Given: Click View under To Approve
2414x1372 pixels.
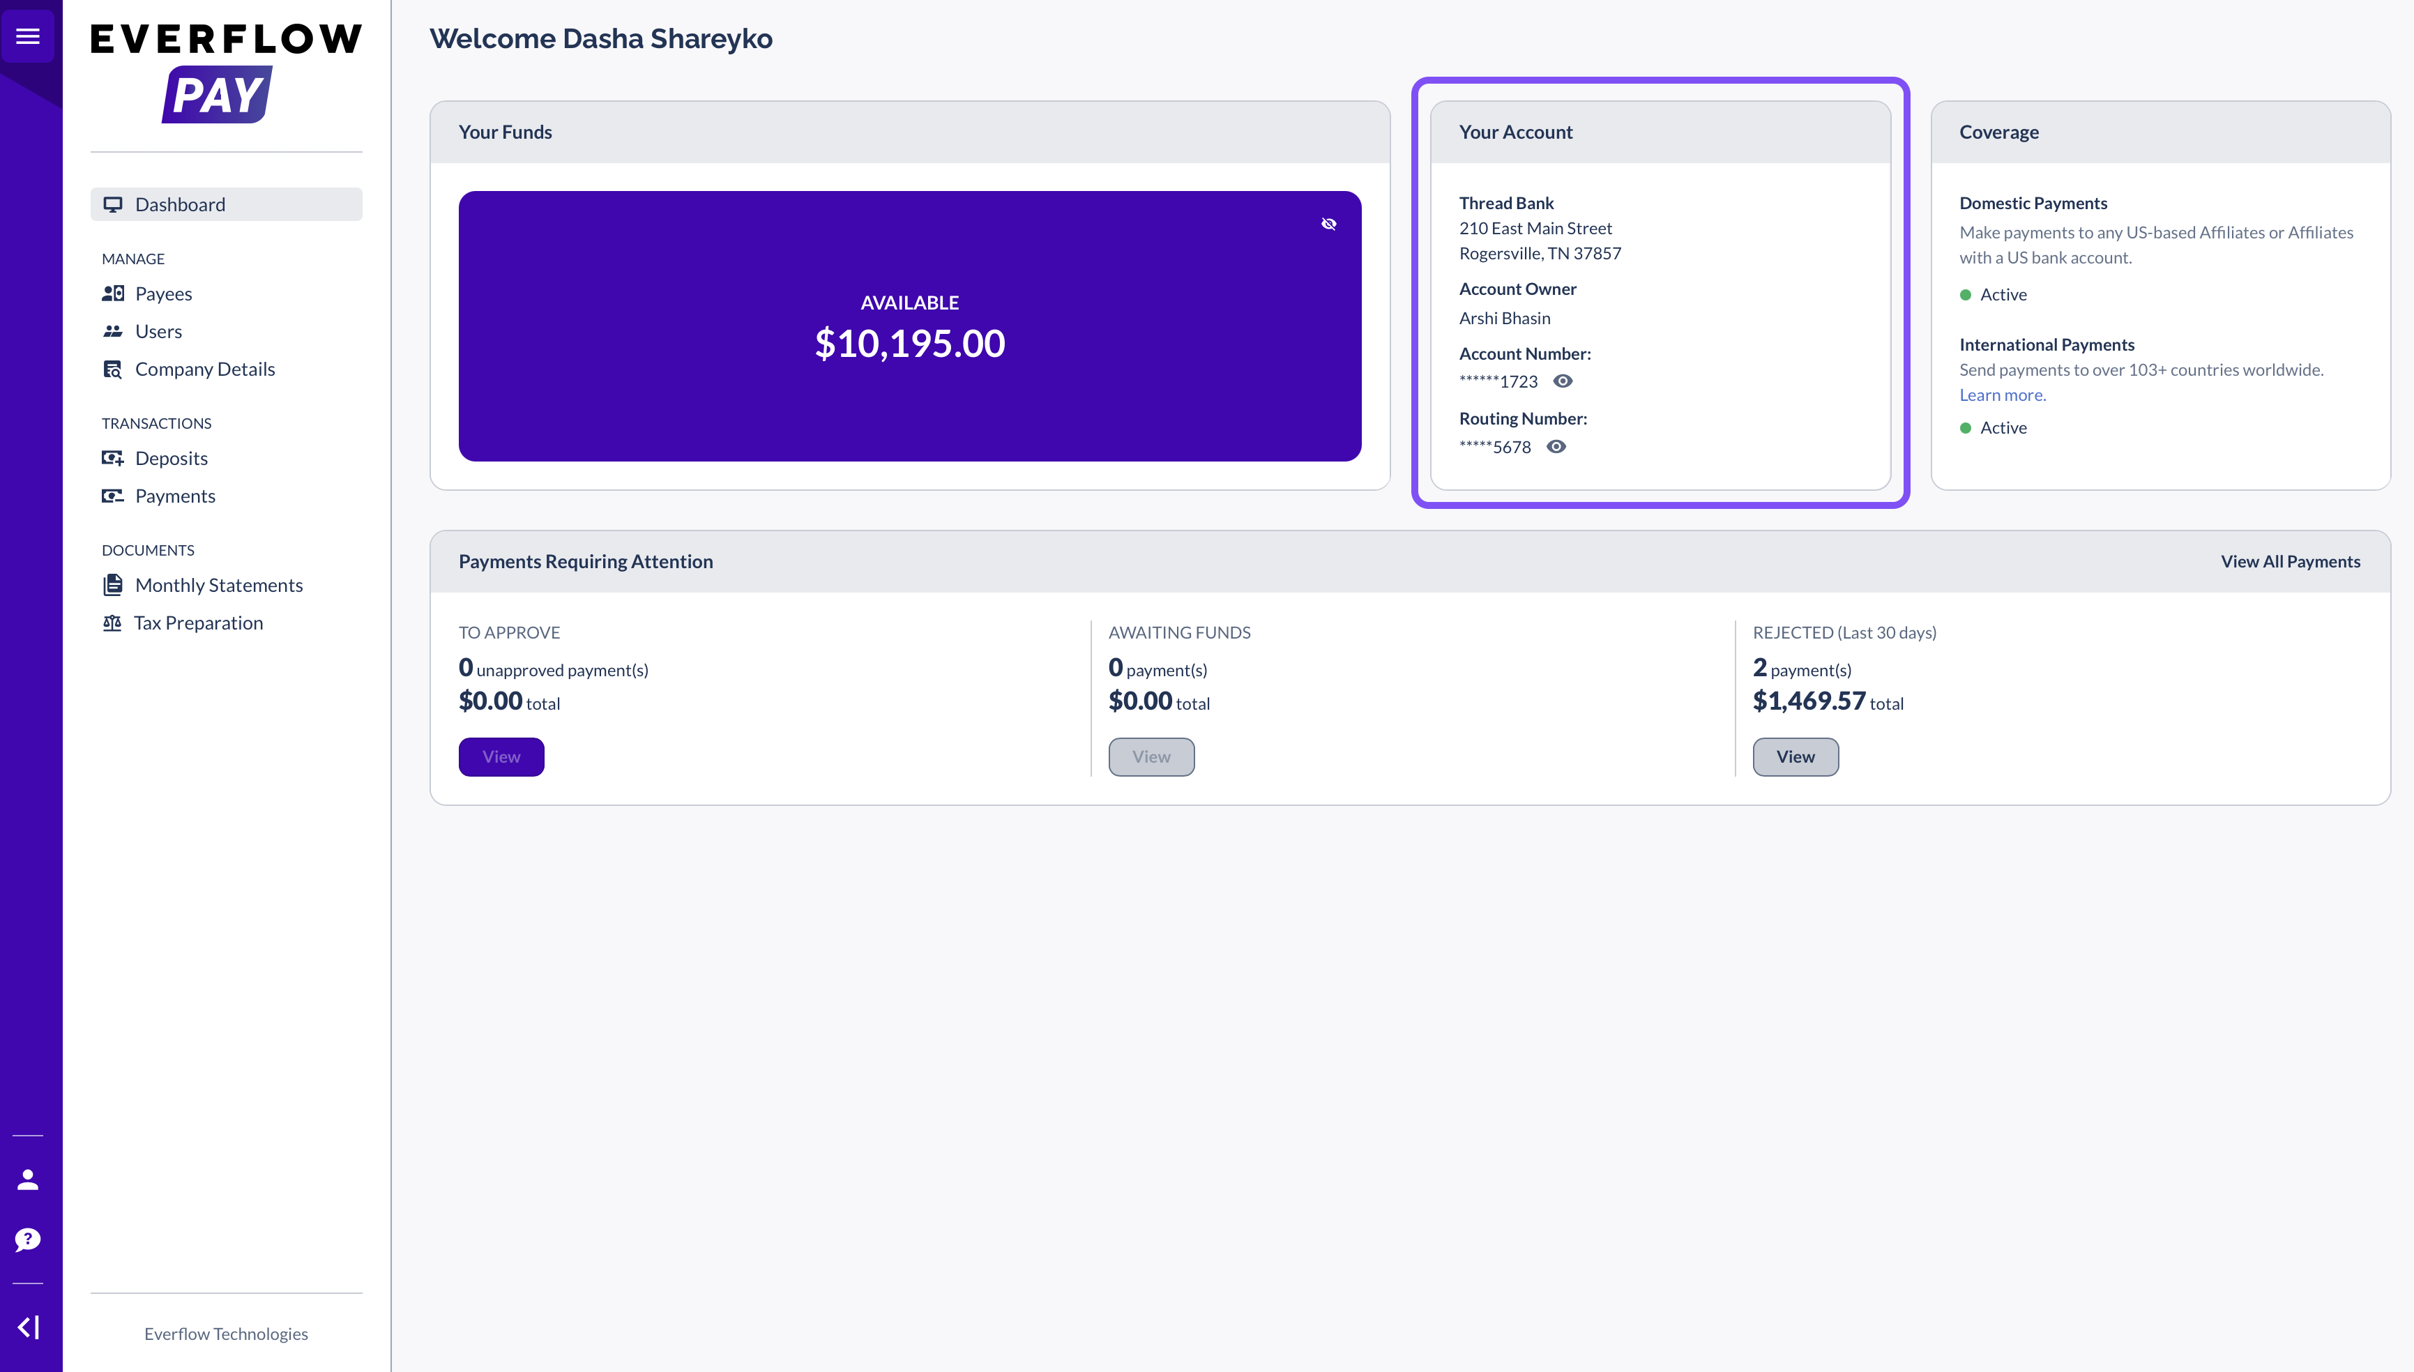Looking at the screenshot, I should [501, 756].
